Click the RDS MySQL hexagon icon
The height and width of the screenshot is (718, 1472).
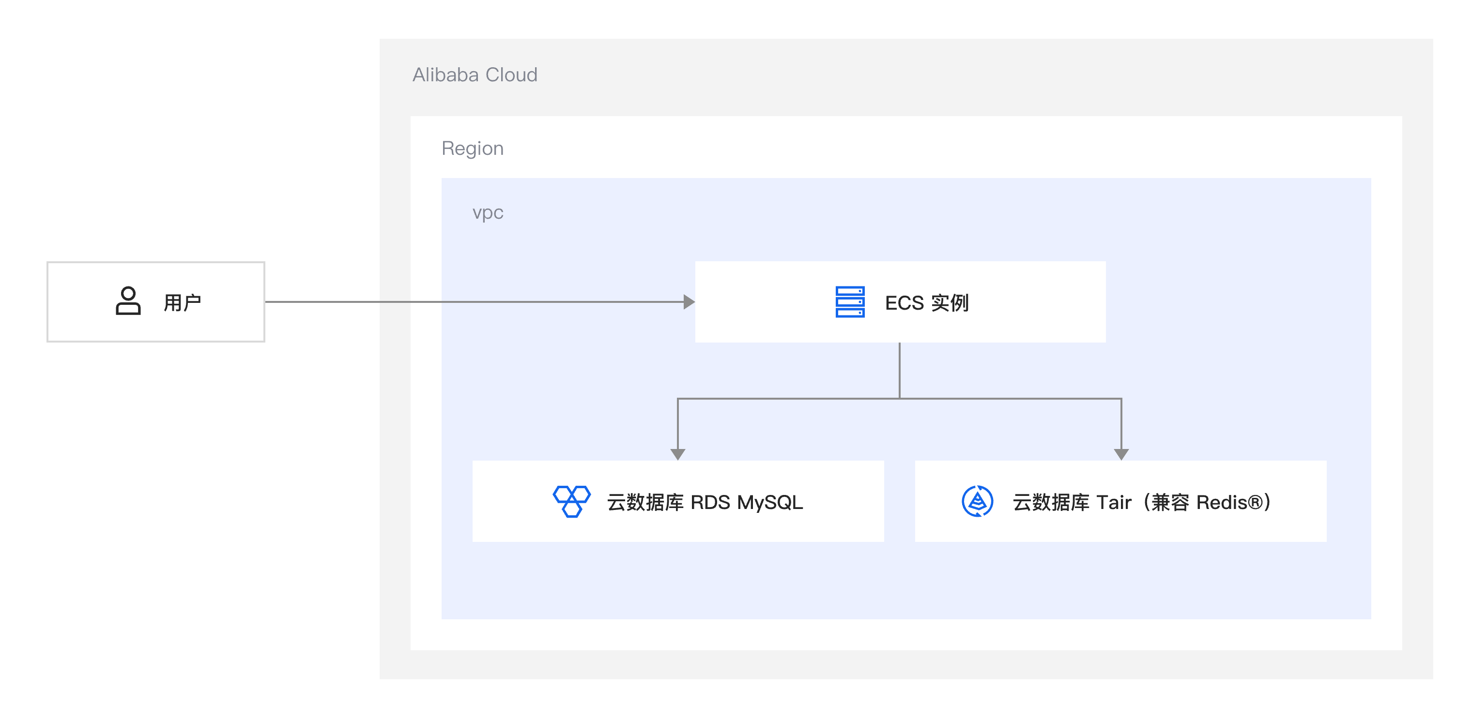[x=571, y=501]
